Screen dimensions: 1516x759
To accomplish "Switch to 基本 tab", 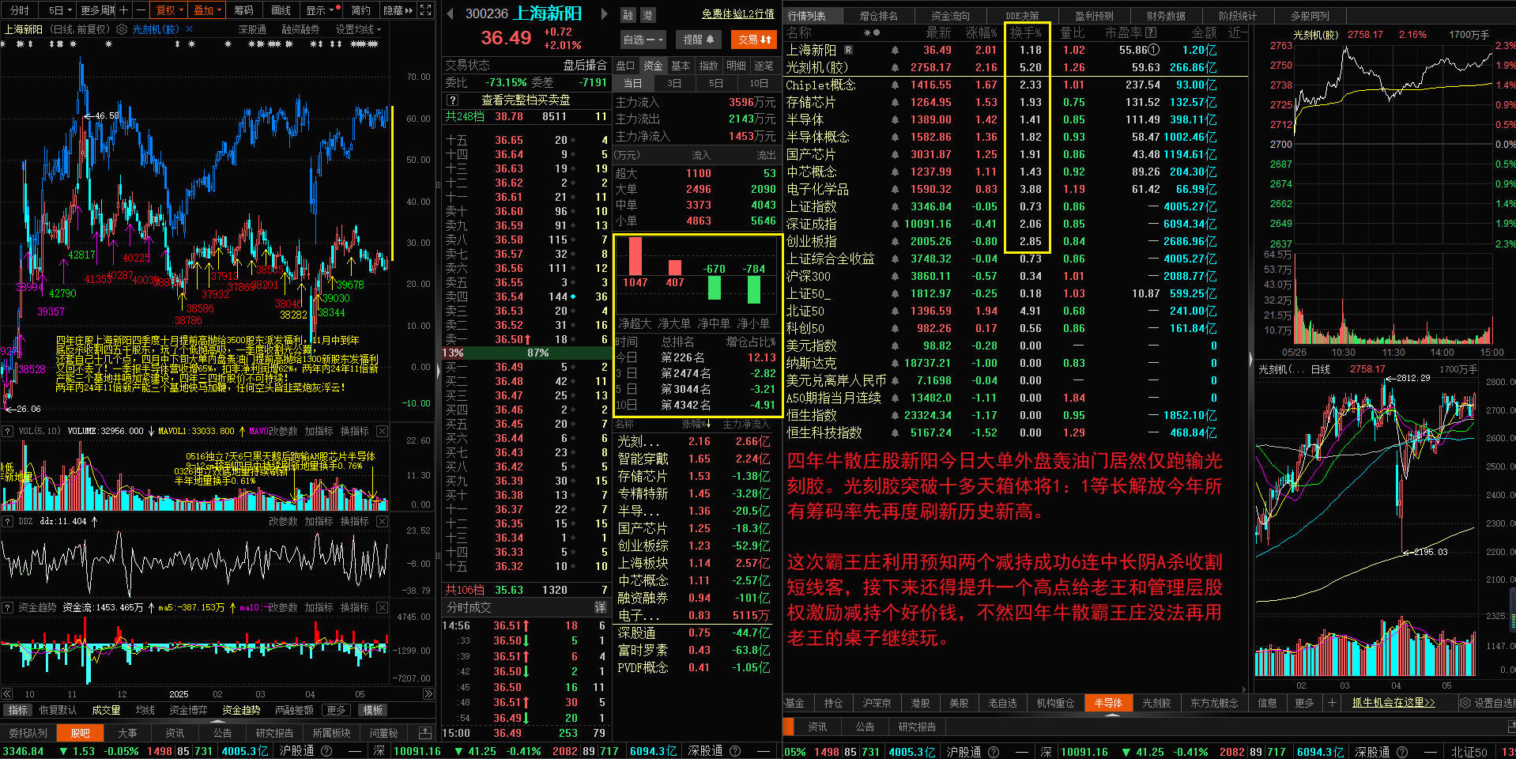I will 681,66.
